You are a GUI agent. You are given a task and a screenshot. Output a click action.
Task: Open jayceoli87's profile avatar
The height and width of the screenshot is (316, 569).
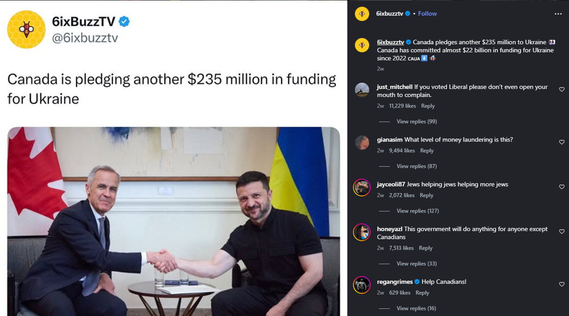point(362,187)
